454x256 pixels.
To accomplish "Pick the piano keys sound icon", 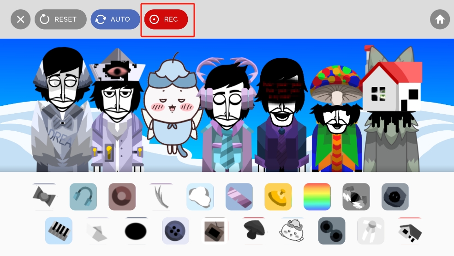I will point(59,231).
